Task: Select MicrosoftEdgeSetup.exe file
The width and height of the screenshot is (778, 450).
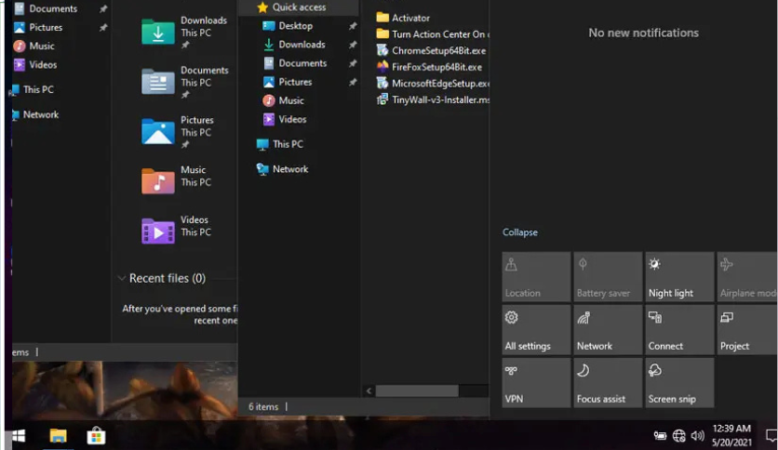Action: [433, 84]
